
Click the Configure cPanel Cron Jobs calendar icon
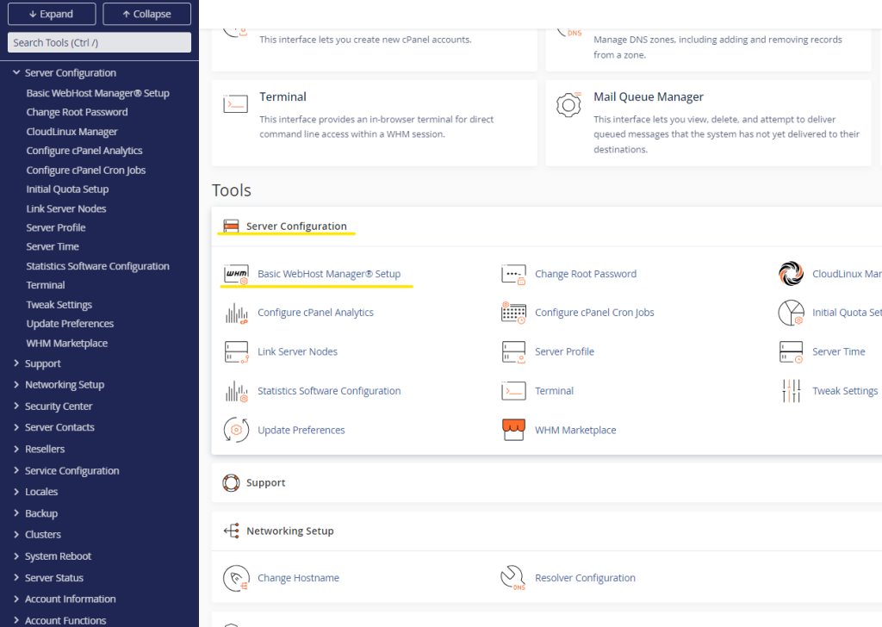click(x=513, y=313)
